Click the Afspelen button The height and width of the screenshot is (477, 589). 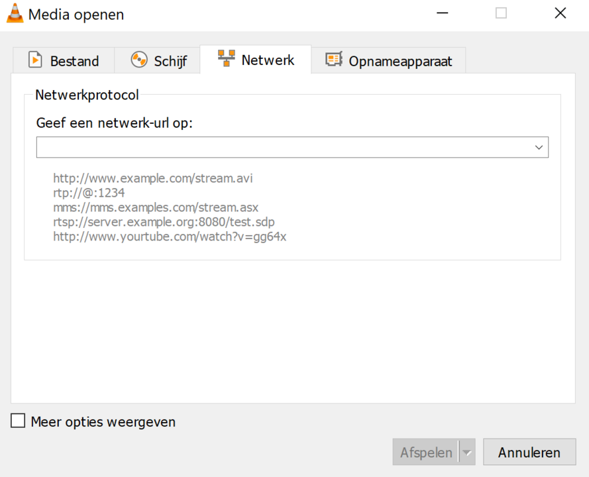(x=426, y=453)
